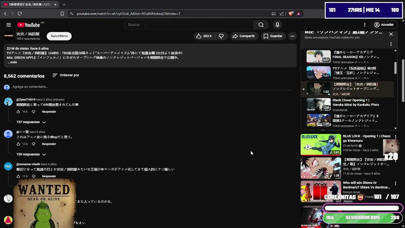Reply to the @noname-v5s6h comment

49,176
